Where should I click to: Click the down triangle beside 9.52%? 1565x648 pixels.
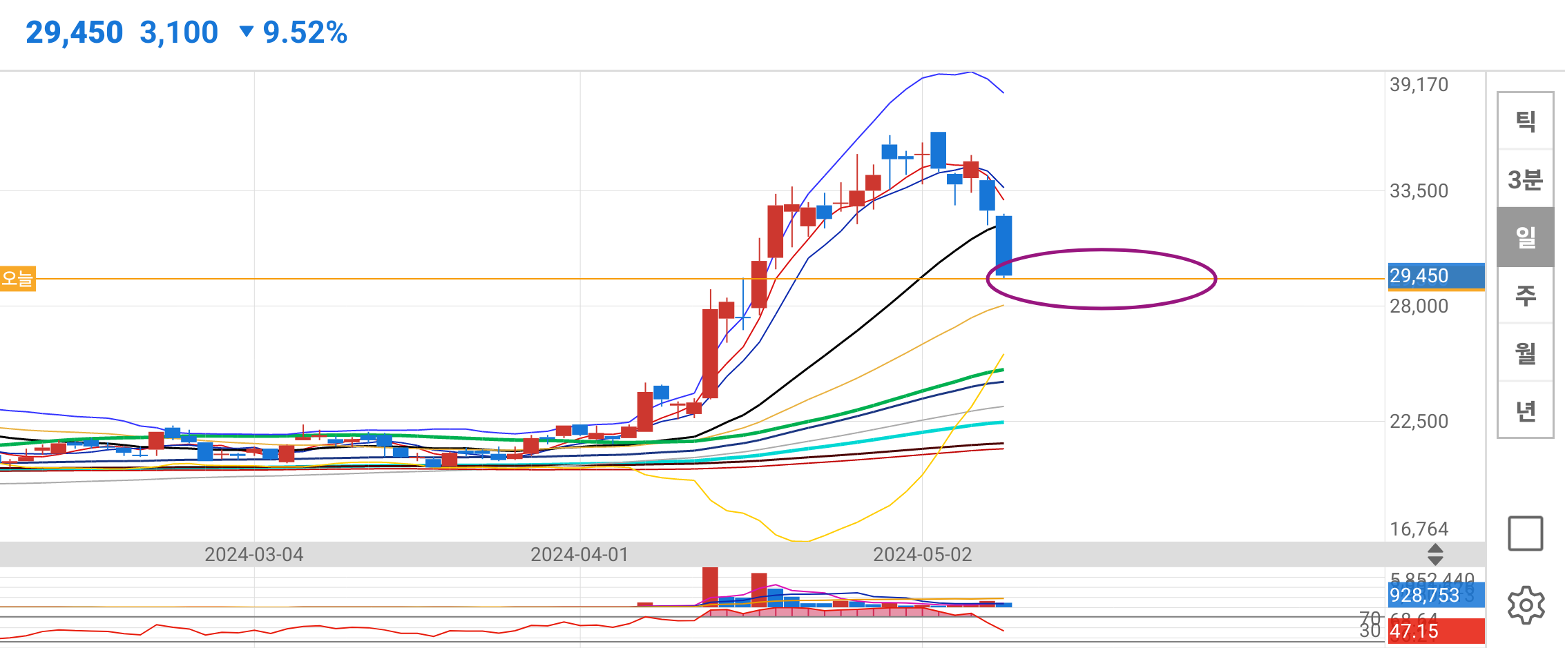[246, 32]
